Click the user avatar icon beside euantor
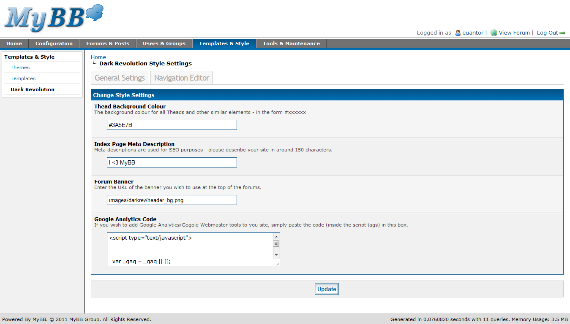 click(458, 33)
